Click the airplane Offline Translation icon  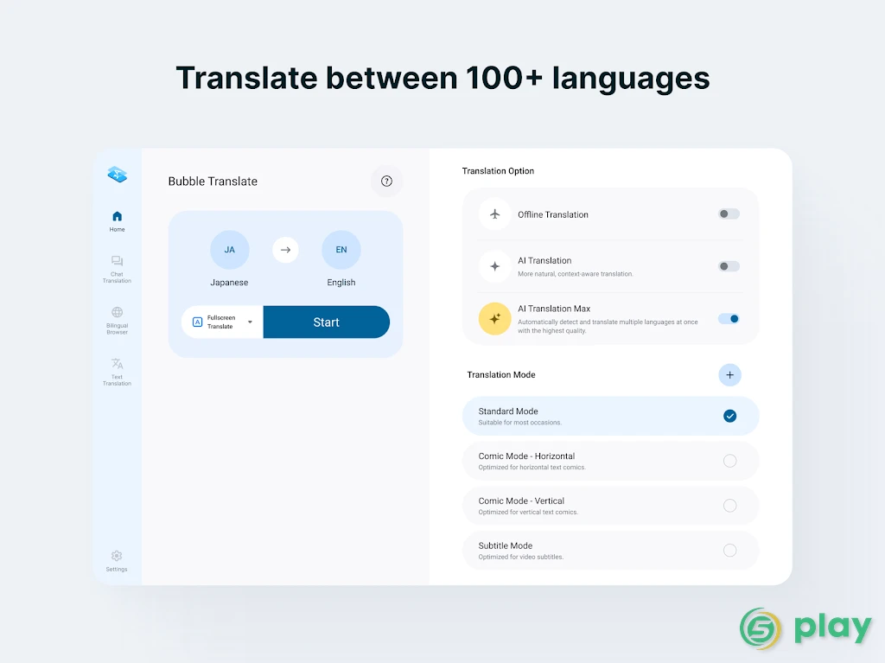495,214
